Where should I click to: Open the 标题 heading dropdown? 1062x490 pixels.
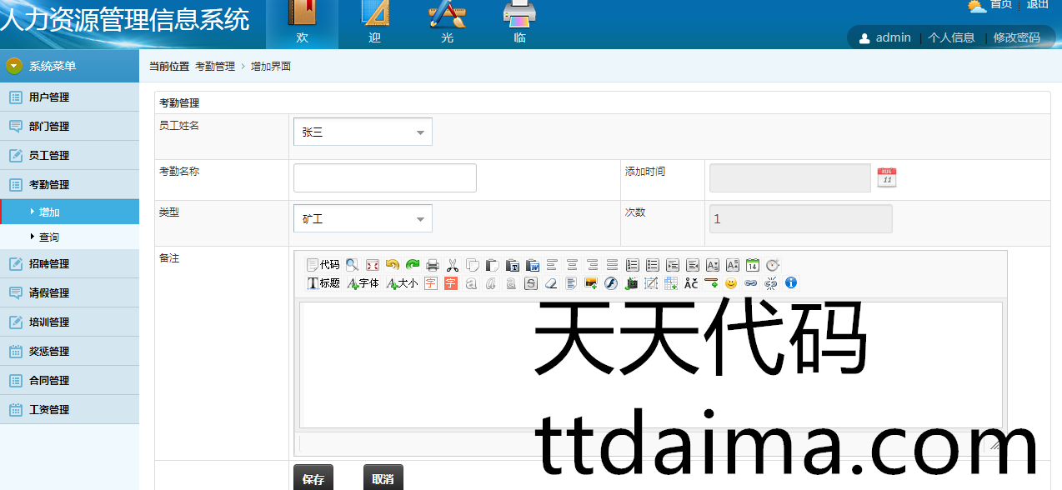point(323,283)
